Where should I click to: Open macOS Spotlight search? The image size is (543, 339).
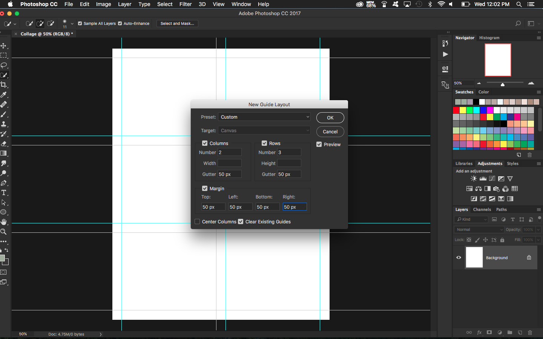519,4
